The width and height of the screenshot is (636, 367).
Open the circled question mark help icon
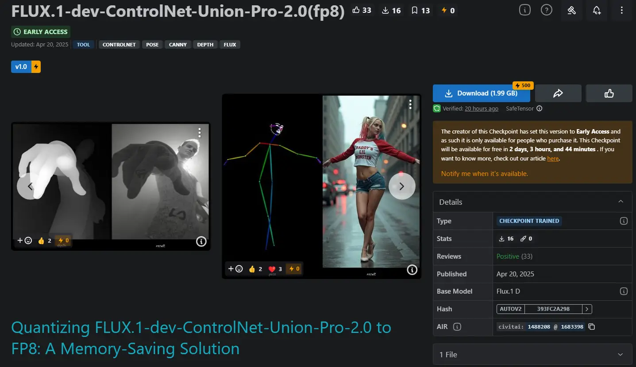point(547,10)
